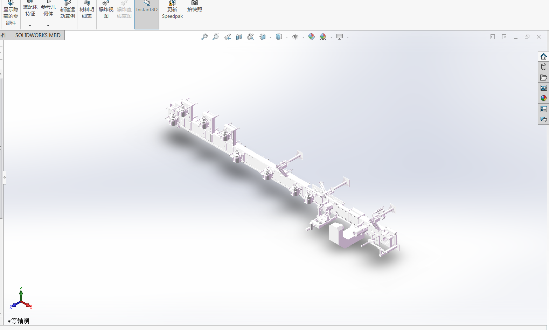Create a new motion study with 新建运动算例
Screen dimensions: 549x330
point(68,10)
